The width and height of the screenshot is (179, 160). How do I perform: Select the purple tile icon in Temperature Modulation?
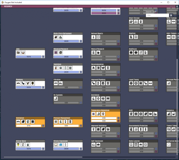[x=94, y=114]
